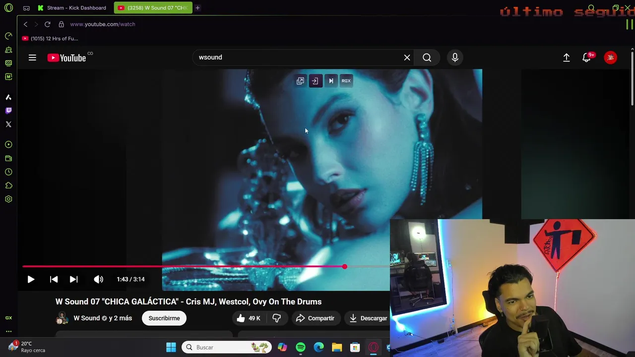Mute the video volume
The height and width of the screenshot is (357, 635).
[x=99, y=279]
